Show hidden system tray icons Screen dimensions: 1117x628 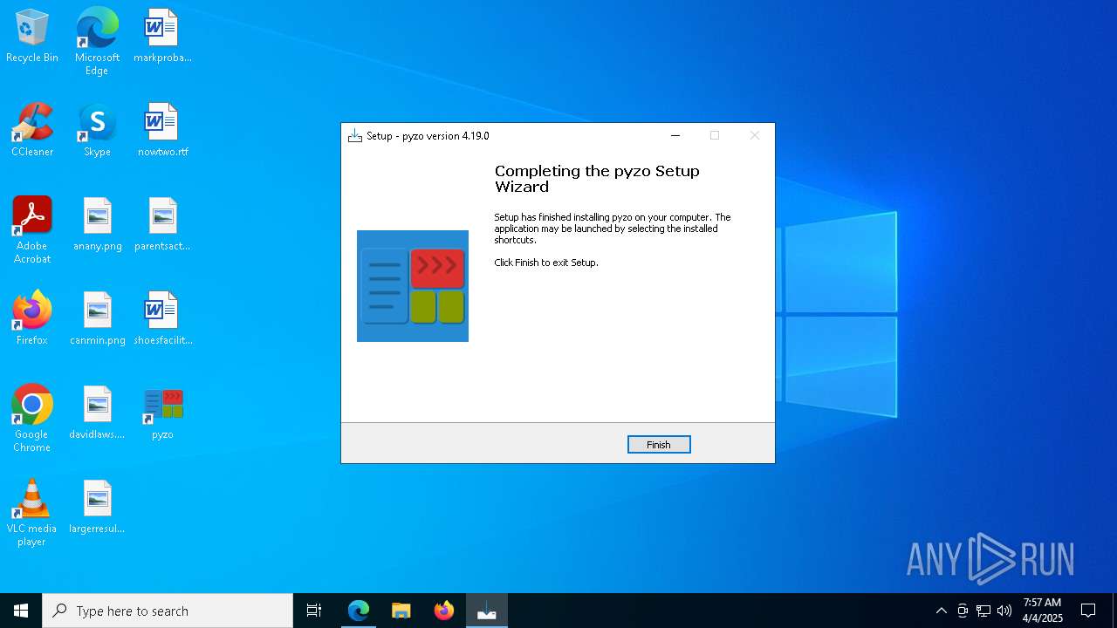coord(941,611)
